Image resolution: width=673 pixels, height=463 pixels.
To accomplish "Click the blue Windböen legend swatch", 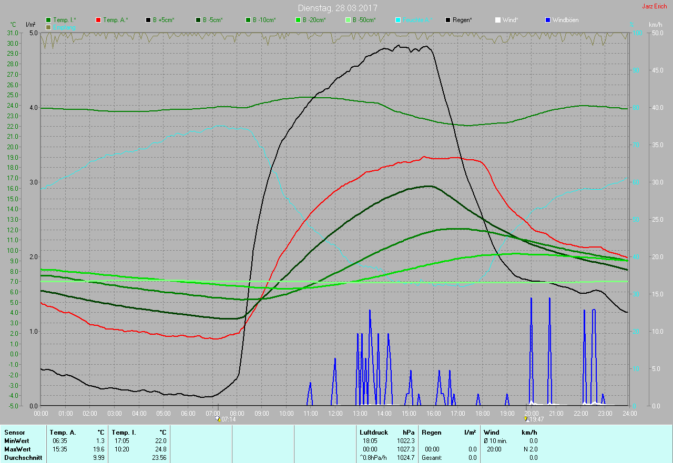I will [547, 20].
